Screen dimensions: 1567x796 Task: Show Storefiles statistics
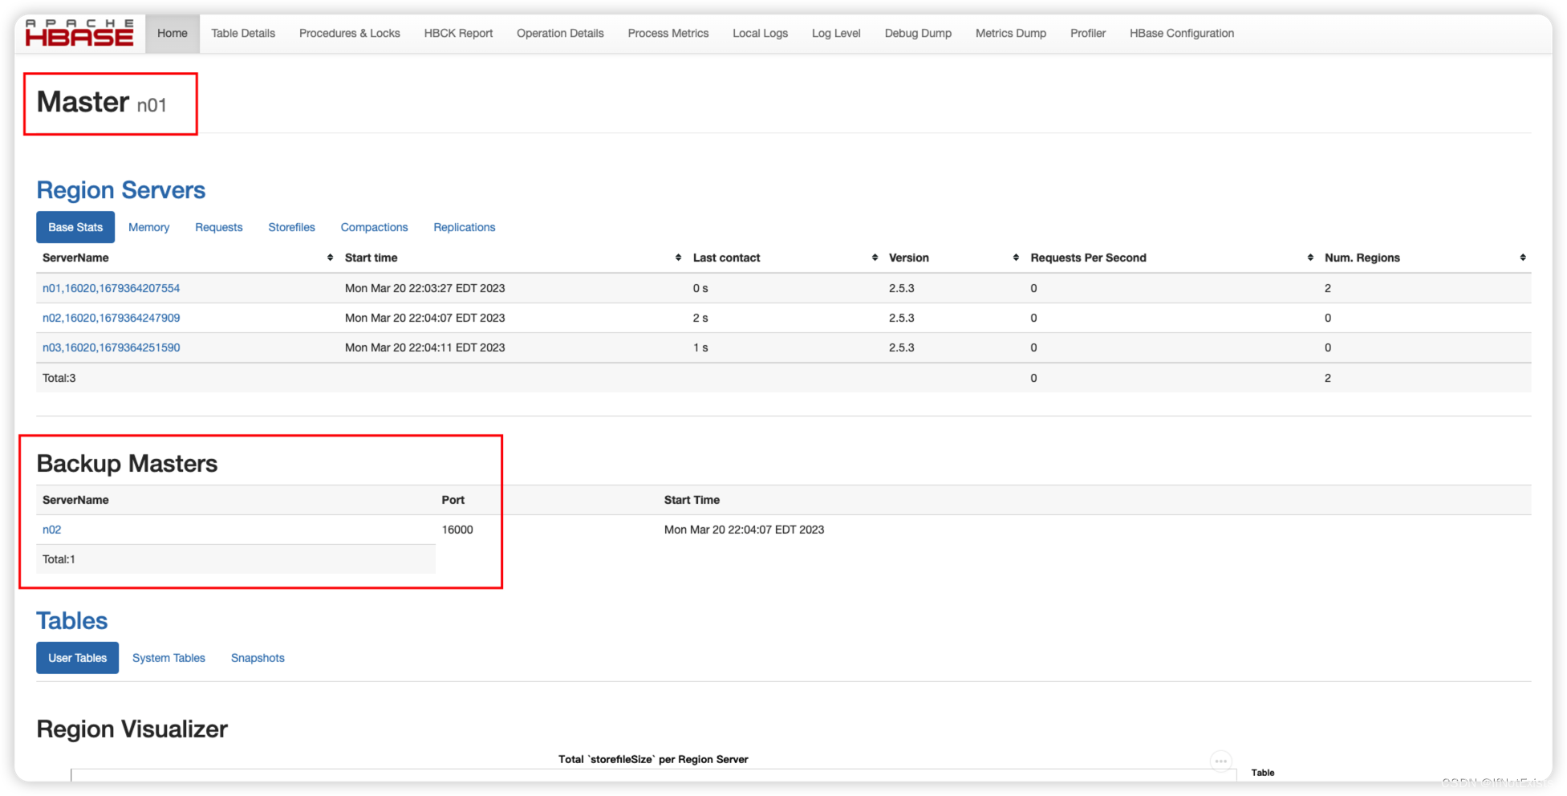[291, 227]
